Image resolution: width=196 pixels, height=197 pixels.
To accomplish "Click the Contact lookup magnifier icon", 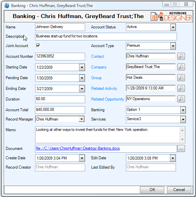I will (181, 56).
